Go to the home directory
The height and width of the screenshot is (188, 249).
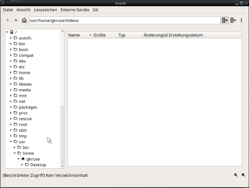[24, 20]
